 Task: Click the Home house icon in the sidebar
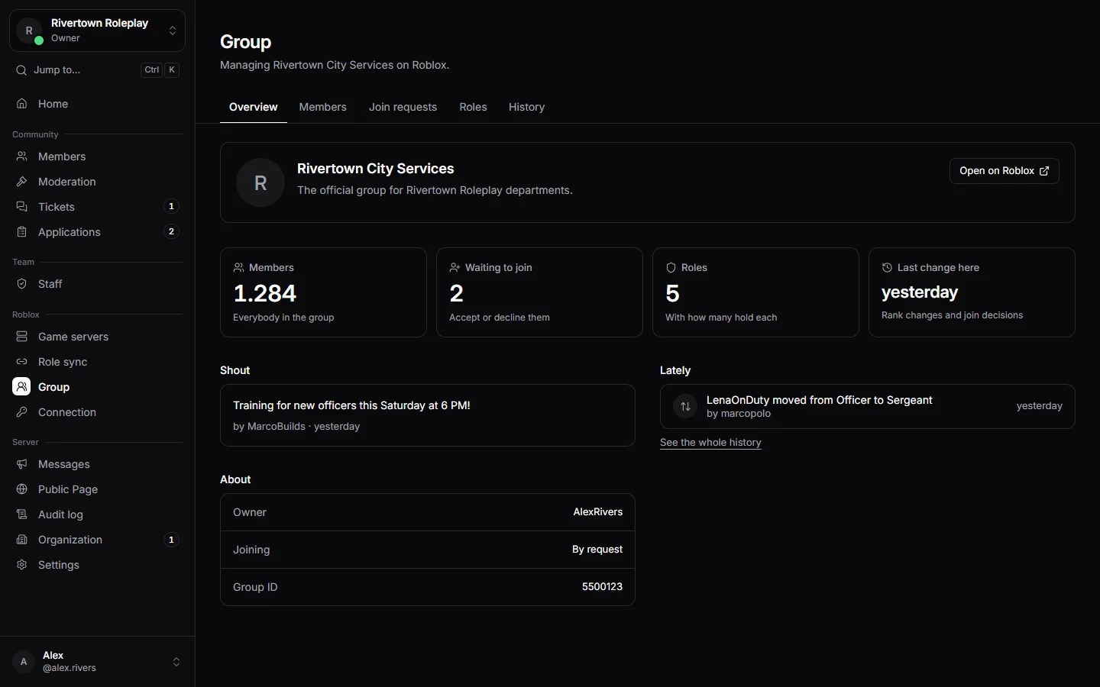click(x=22, y=104)
